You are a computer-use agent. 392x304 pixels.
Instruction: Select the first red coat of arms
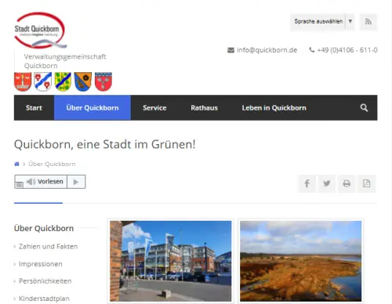[x=23, y=81]
